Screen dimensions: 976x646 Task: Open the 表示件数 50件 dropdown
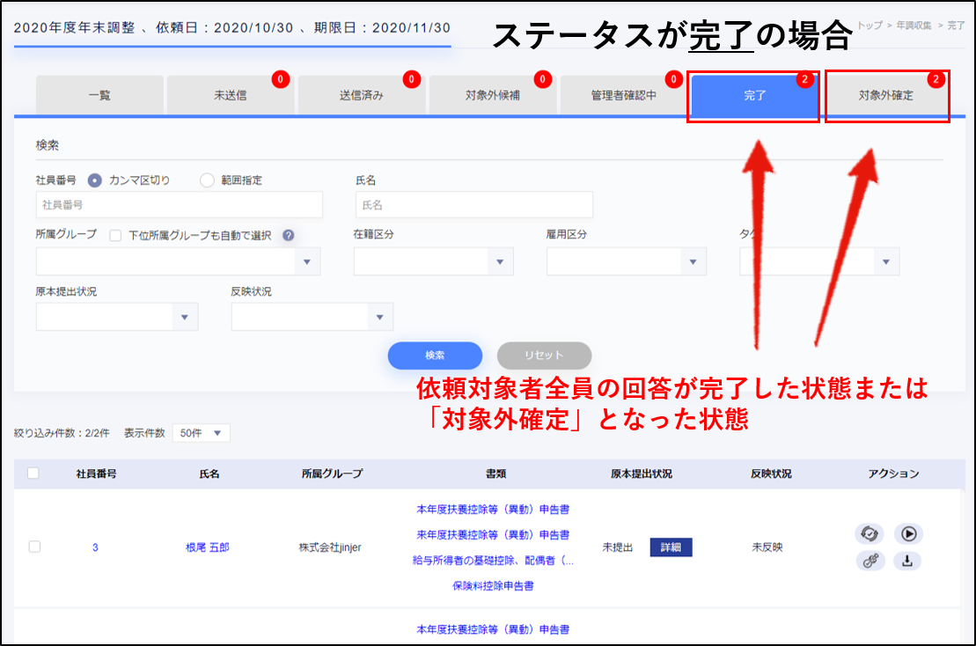pyautogui.click(x=202, y=433)
